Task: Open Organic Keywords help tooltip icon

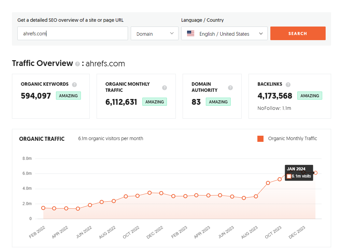Action: (x=74, y=85)
